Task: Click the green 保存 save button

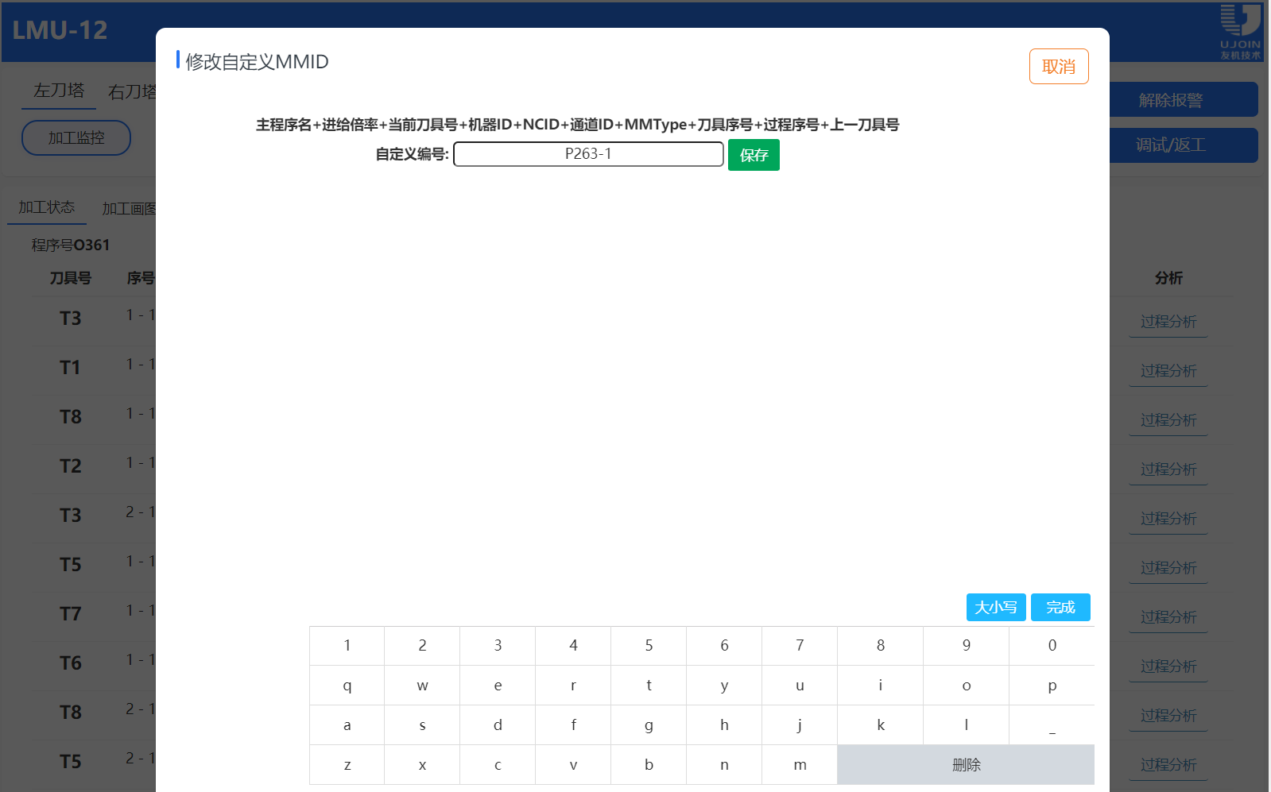Action: click(754, 155)
